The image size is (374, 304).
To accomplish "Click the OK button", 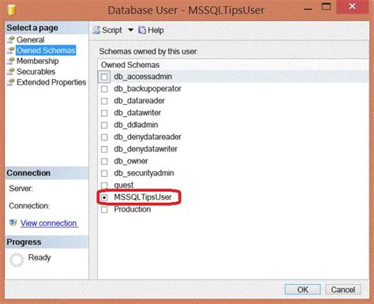I will 303,290.
